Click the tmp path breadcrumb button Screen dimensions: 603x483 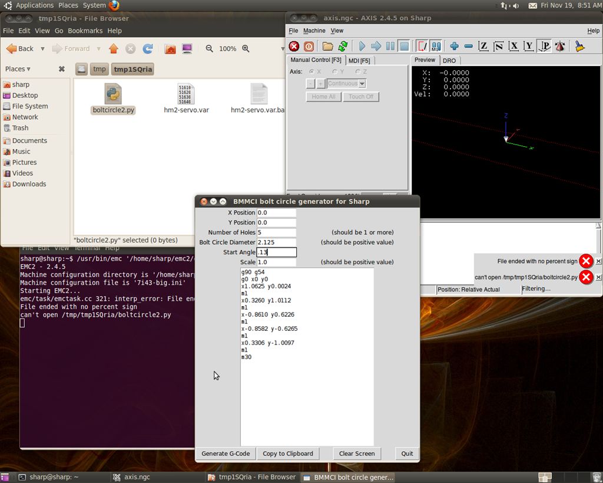[x=99, y=69]
